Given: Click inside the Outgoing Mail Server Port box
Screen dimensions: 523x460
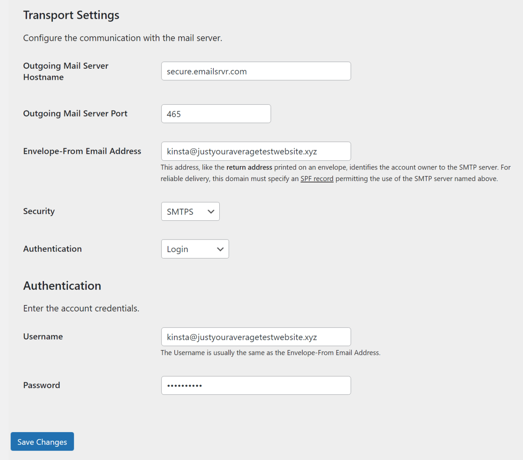Looking at the screenshot, I should coord(216,114).
